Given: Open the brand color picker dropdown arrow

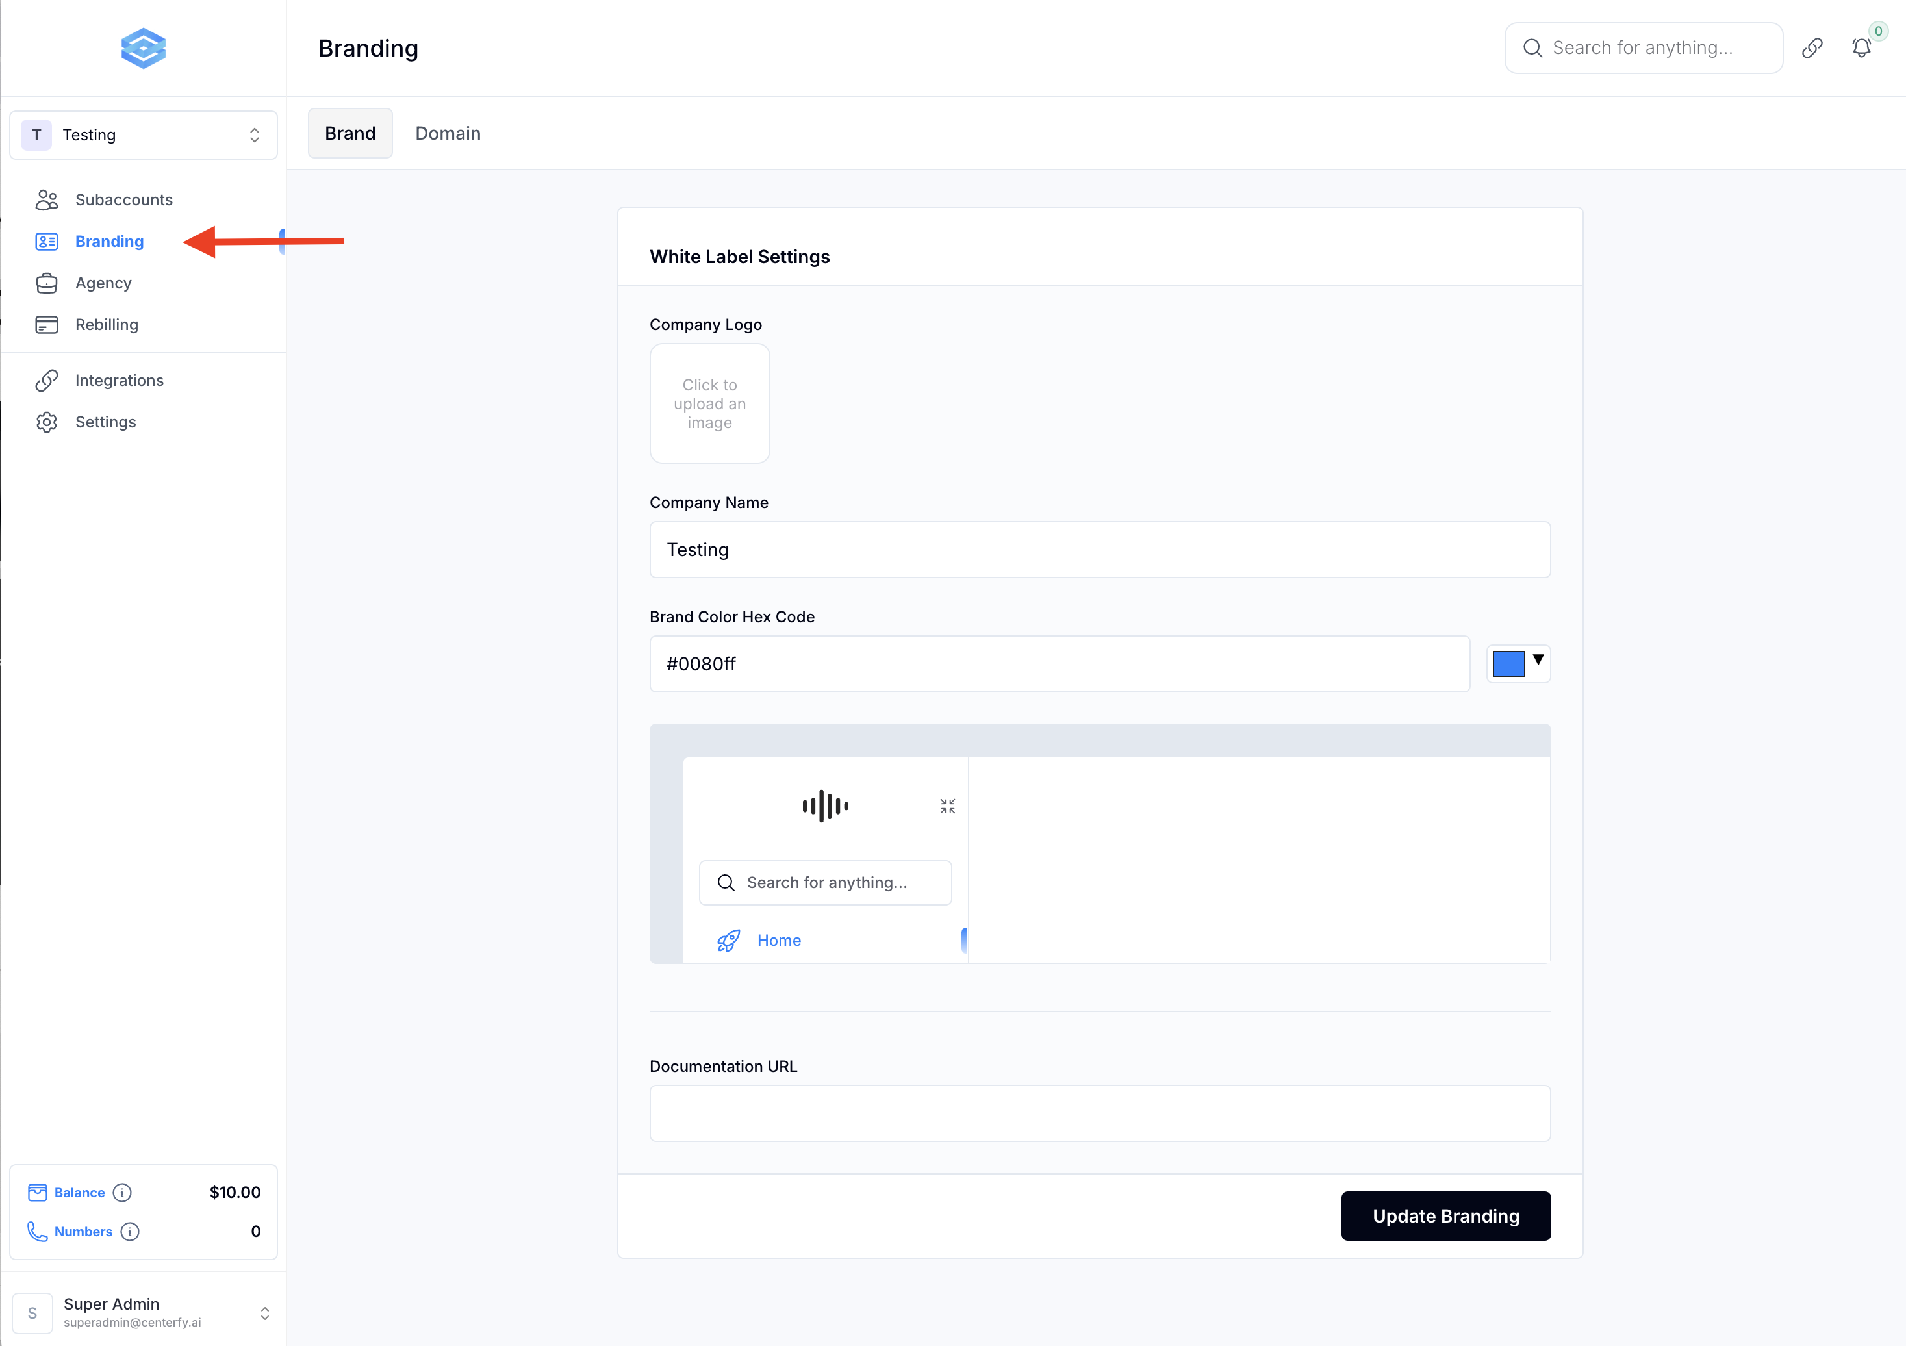Looking at the screenshot, I should tap(1538, 660).
